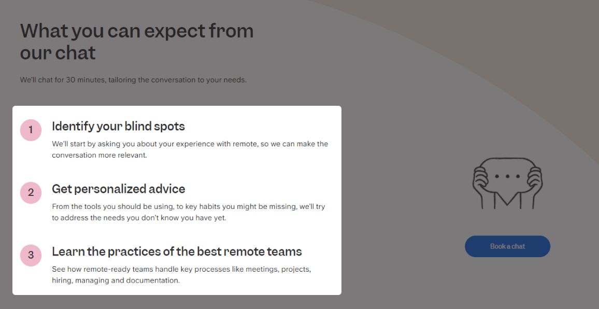
Task: Click the text about meetings, projects, hiring
Action: [x=181, y=269]
